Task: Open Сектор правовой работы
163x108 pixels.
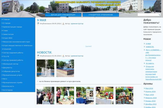Action: 13,60
